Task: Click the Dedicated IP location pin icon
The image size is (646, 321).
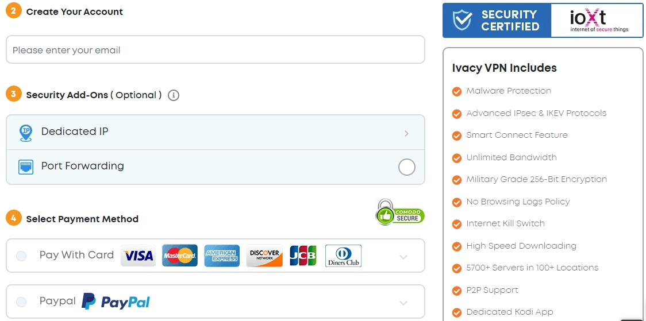Action: point(26,132)
